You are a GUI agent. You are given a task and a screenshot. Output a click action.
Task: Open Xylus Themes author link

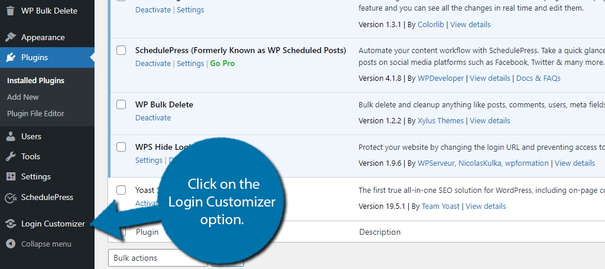441,120
